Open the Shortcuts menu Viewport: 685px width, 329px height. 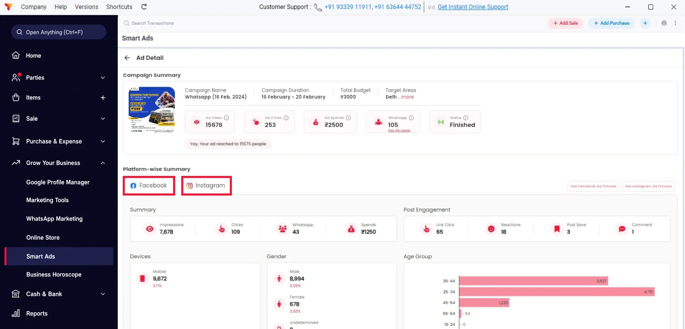(119, 7)
